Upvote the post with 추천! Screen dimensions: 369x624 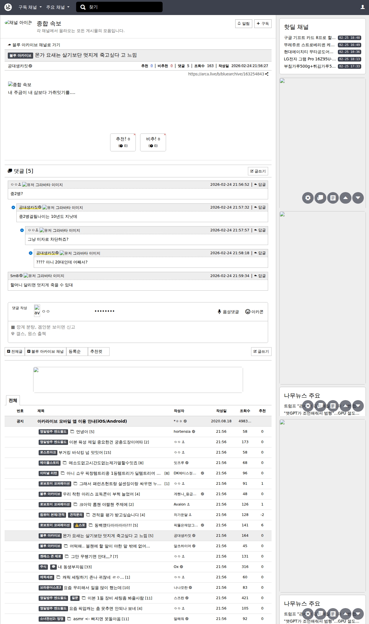pos(123,142)
